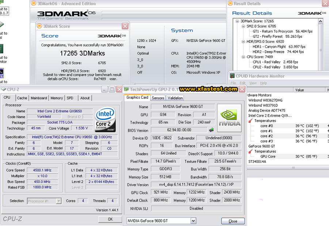Open the graphics card dropdown in GPU-Z
Viewport: 329px width, 226px height.
pos(193,221)
